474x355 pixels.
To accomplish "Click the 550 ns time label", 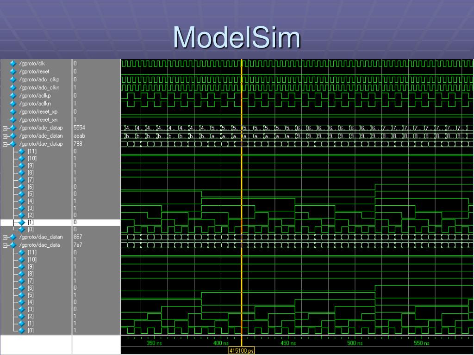I will pyautogui.click(x=422, y=343).
